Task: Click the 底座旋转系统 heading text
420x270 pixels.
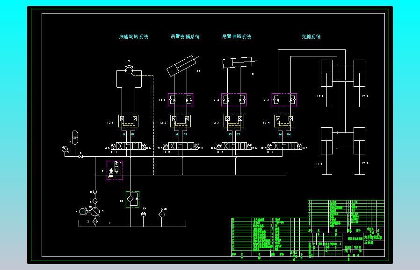Action: (x=133, y=36)
